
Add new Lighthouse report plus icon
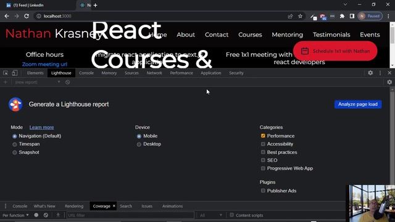point(6,82)
